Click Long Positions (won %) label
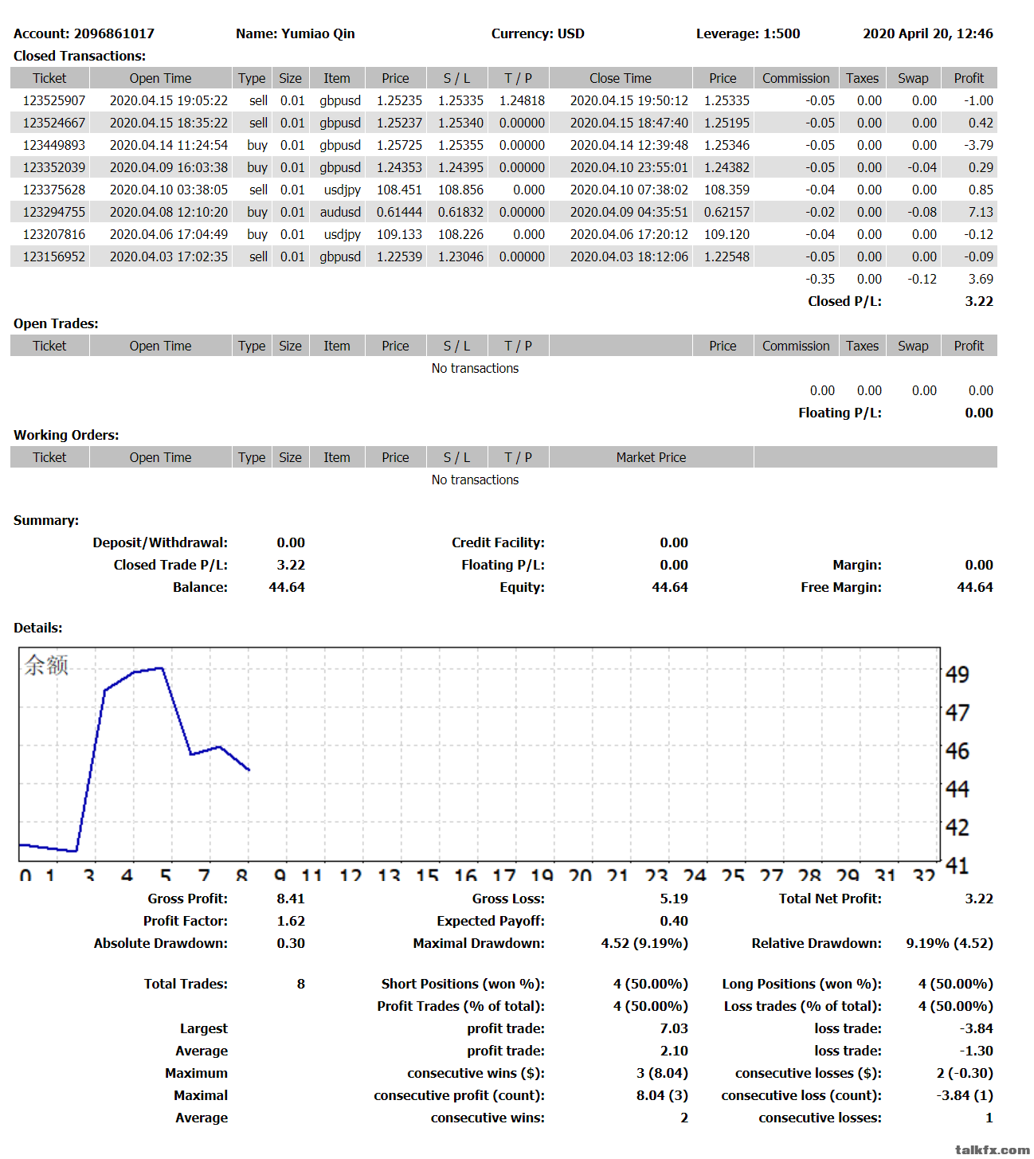Image resolution: width=1034 pixels, height=1159 pixels. point(802,984)
